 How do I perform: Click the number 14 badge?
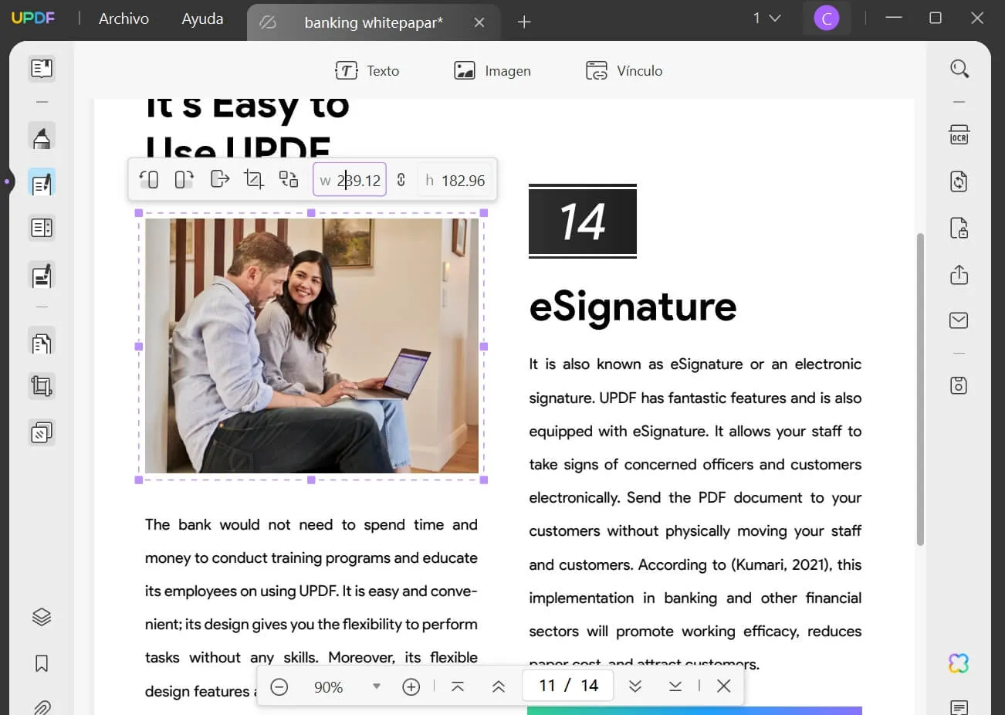click(583, 222)
